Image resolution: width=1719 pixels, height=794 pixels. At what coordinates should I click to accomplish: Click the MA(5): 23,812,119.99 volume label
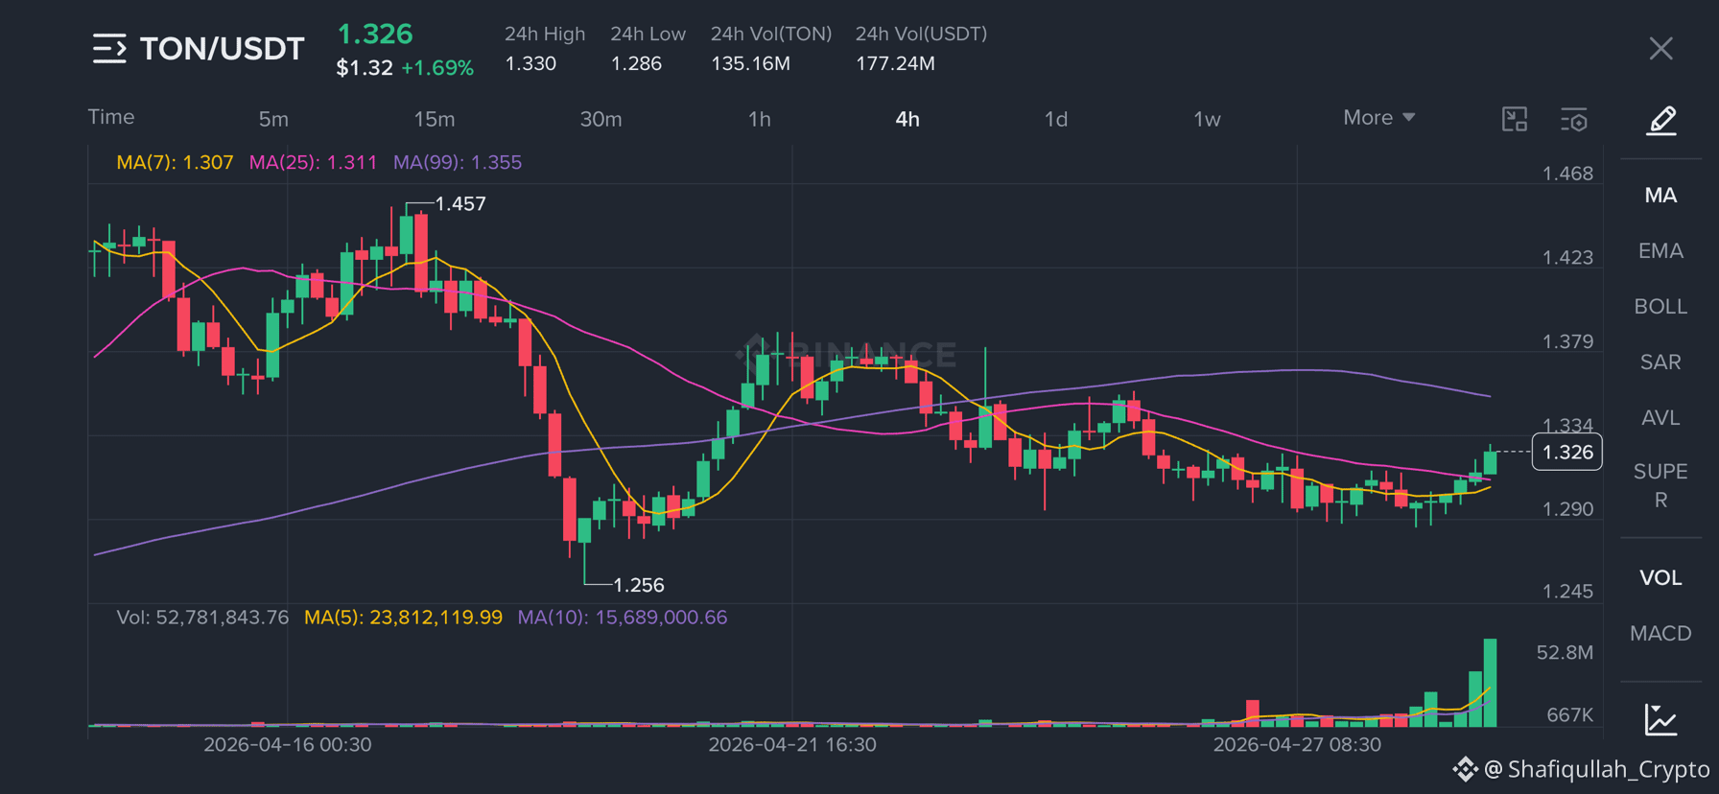(x=403, y=618)
